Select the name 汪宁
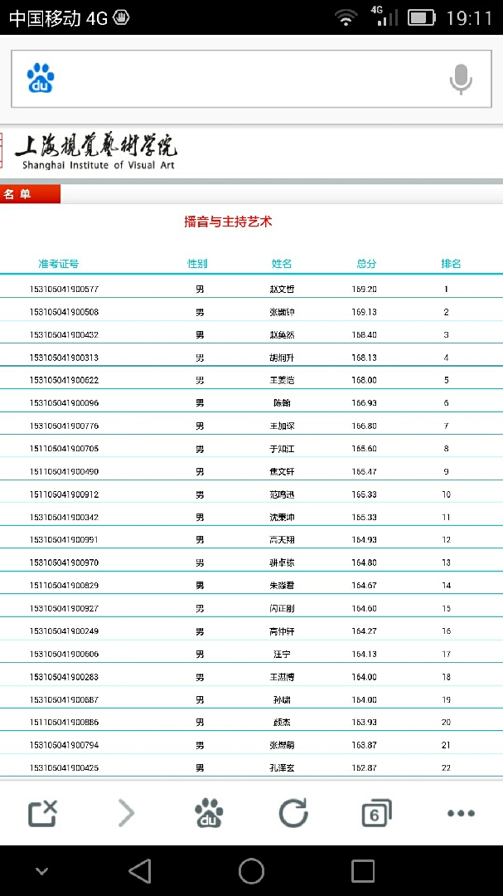The width and height of the screenshot is (503, 896). pos(282,654)
